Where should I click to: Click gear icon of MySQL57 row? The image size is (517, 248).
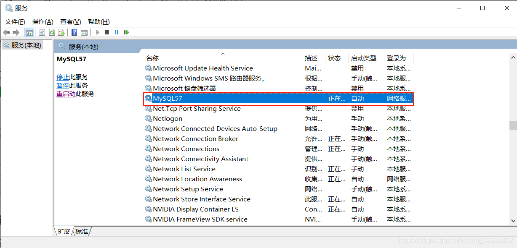[148, 98]
